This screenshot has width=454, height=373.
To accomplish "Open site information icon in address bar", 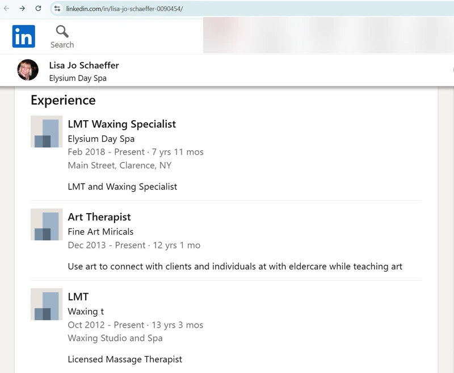I will (57, 9).
